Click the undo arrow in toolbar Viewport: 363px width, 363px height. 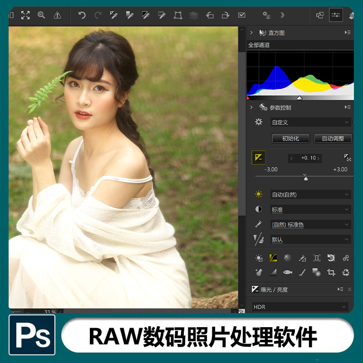82,15
